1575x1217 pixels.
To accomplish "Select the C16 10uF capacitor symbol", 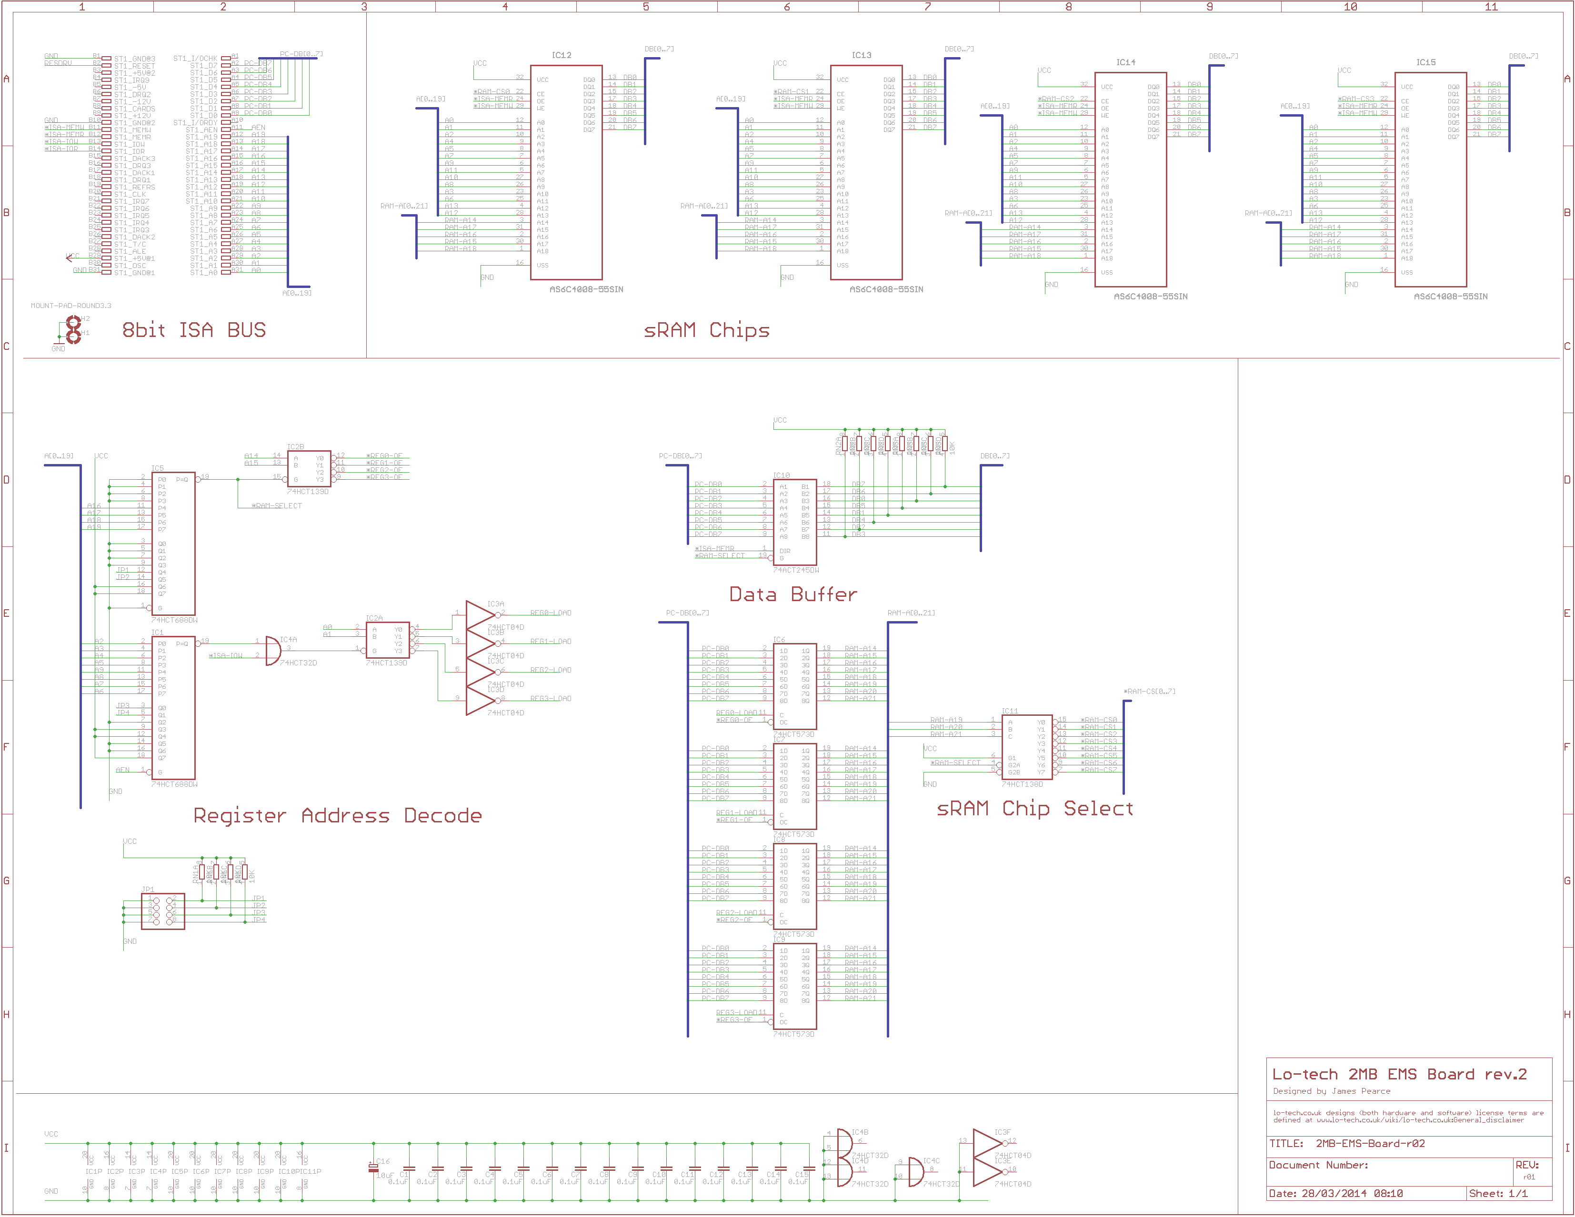I will tap(373, 1169).
